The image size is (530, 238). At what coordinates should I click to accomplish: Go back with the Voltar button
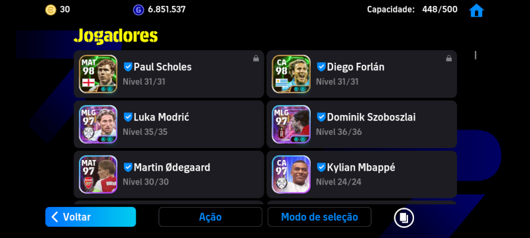coord(91,217)
